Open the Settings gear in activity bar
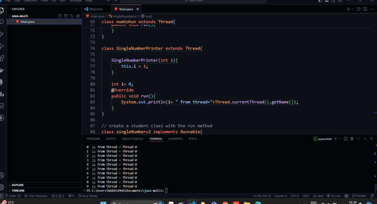This screenshot has height=204, width=377. coord(2,187)
